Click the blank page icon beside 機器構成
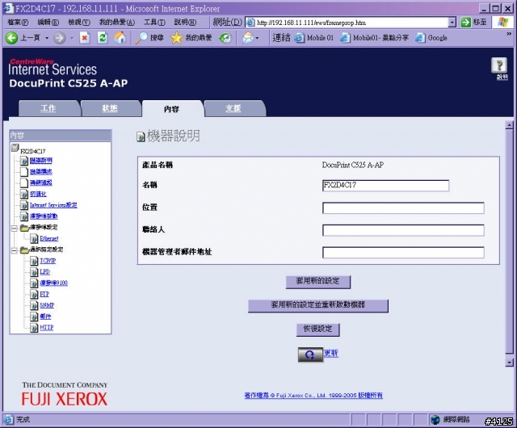Image resolution: width=517 pixels, height=428 pixels. (24, 171)
